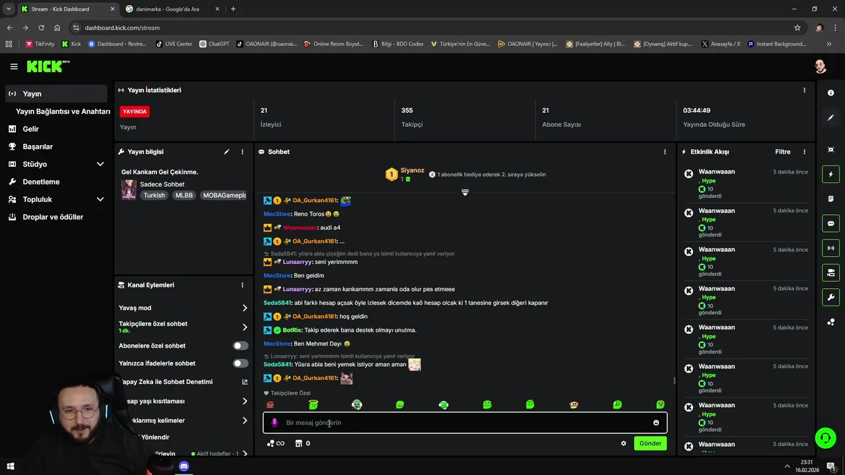Open the Filtre option in Etkinlik Akışı

(782, 152)
